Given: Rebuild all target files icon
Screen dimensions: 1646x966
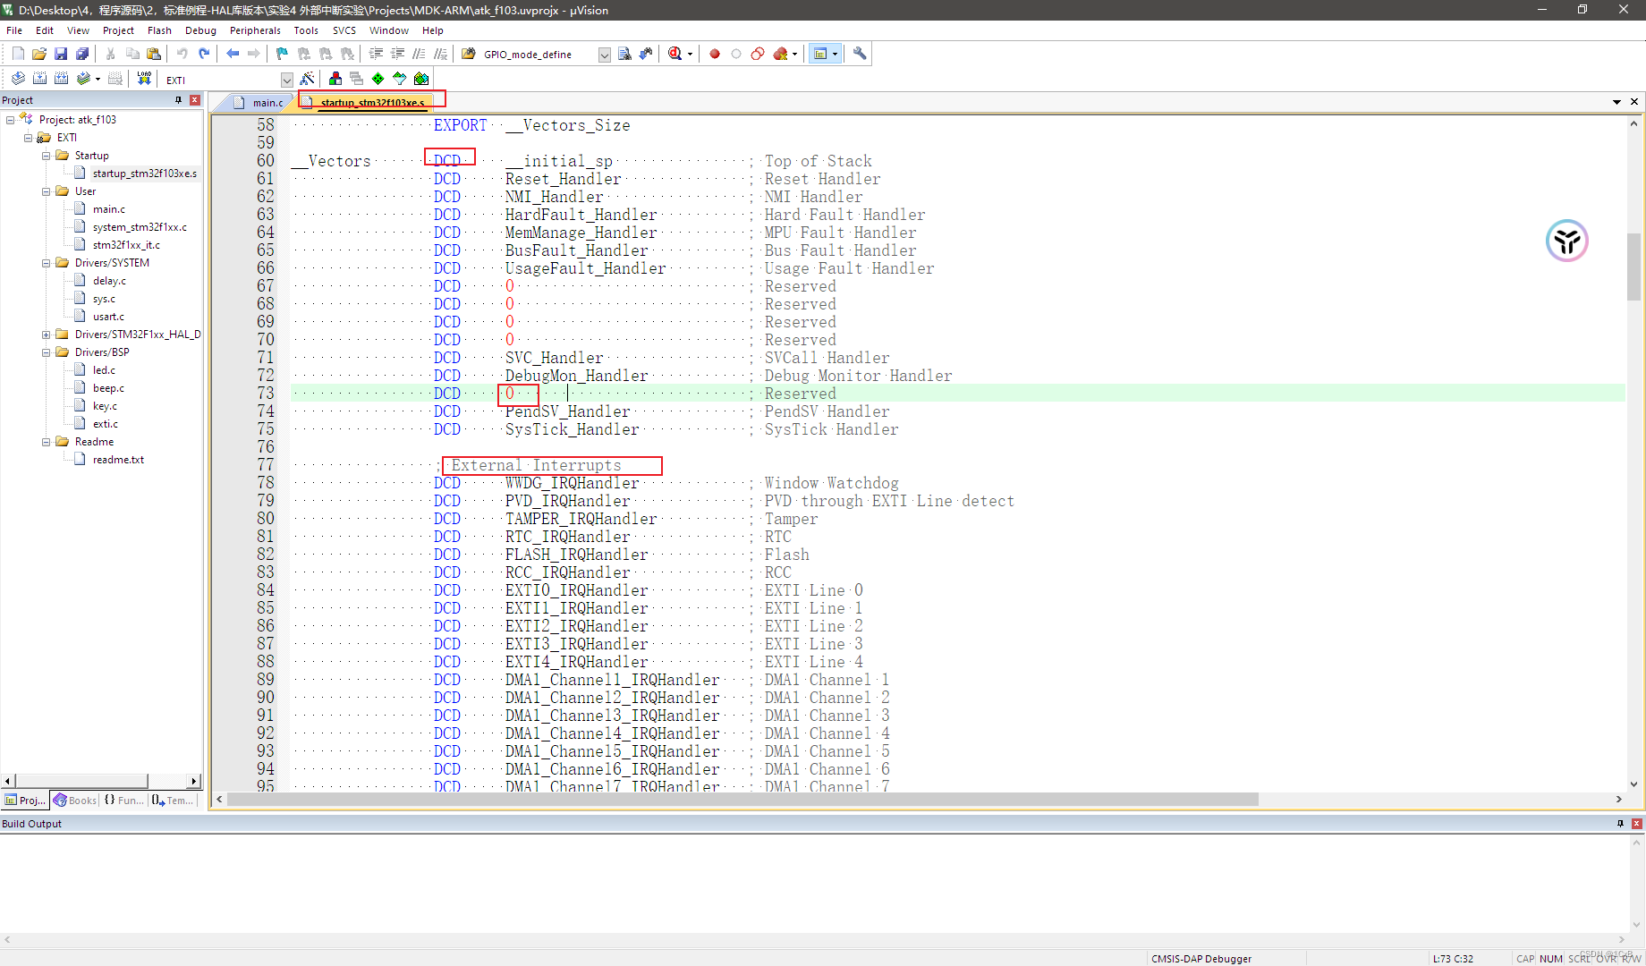Looking at the screenshot, I should point(61,79).
